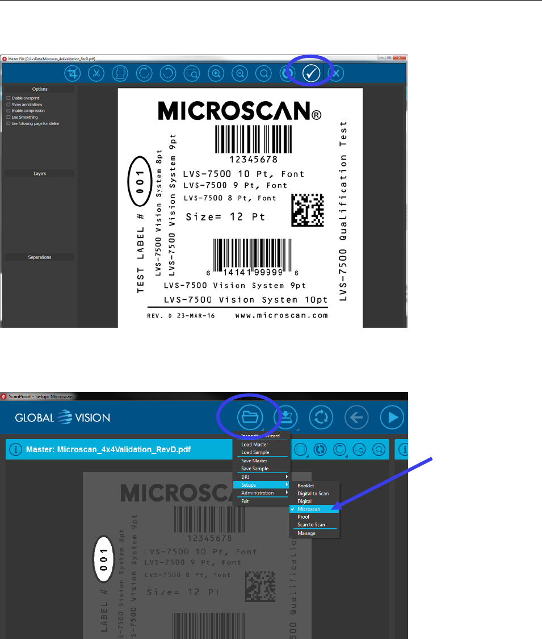
Task: Select the Digital to Scan setup
Action: (x=314, y=494)
